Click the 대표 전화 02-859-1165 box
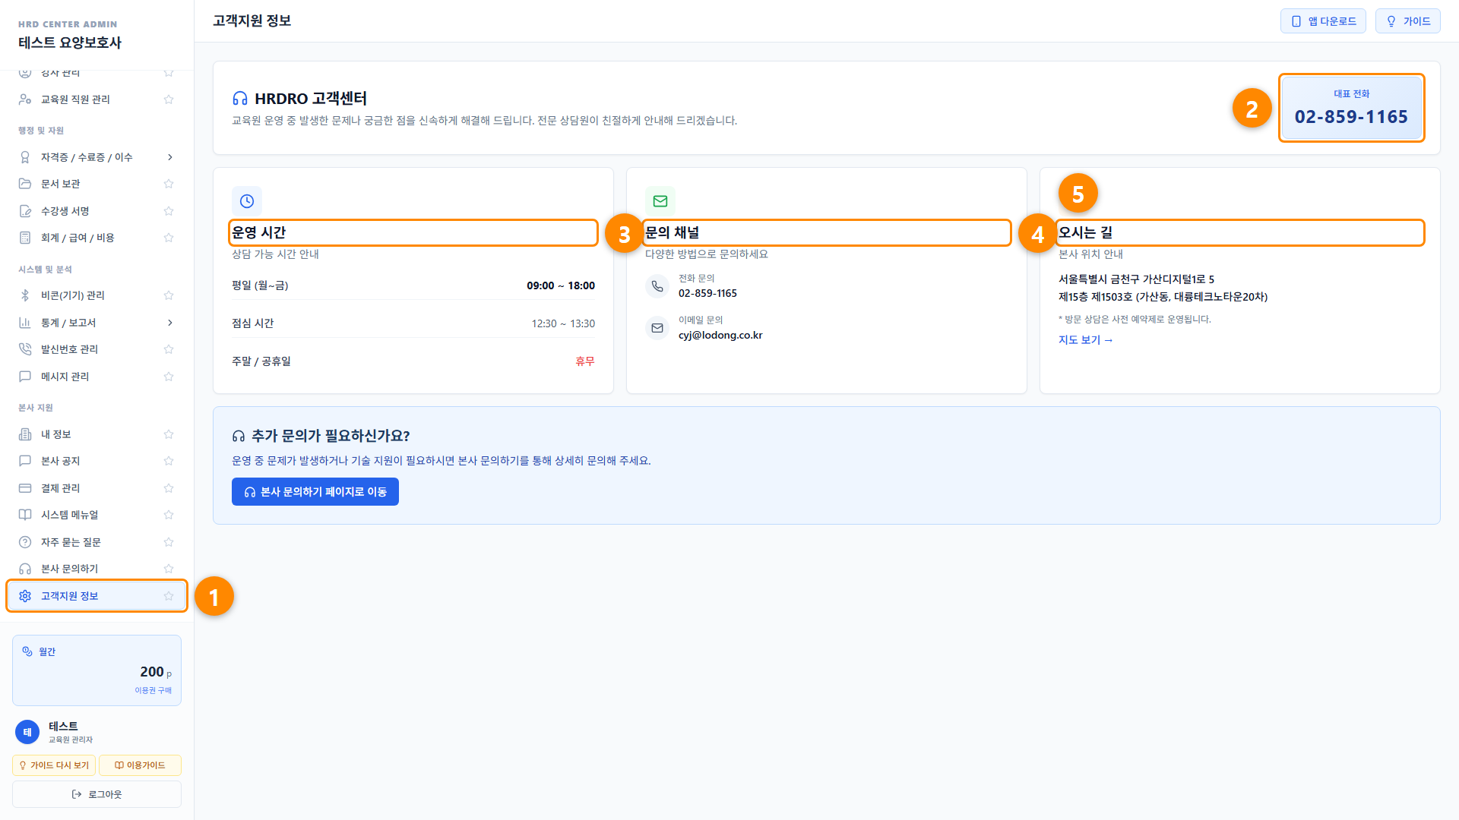1459x820 pixels. click(1351, 108)
